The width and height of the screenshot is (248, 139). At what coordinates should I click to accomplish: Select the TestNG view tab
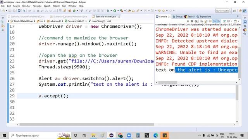(189, 17)
